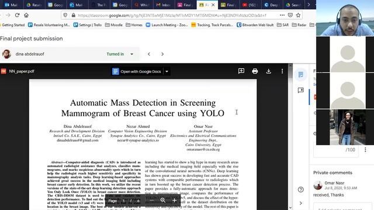Download NN_paper.pdf with the download icon
The image size is (374, 210).
point(269,71)
